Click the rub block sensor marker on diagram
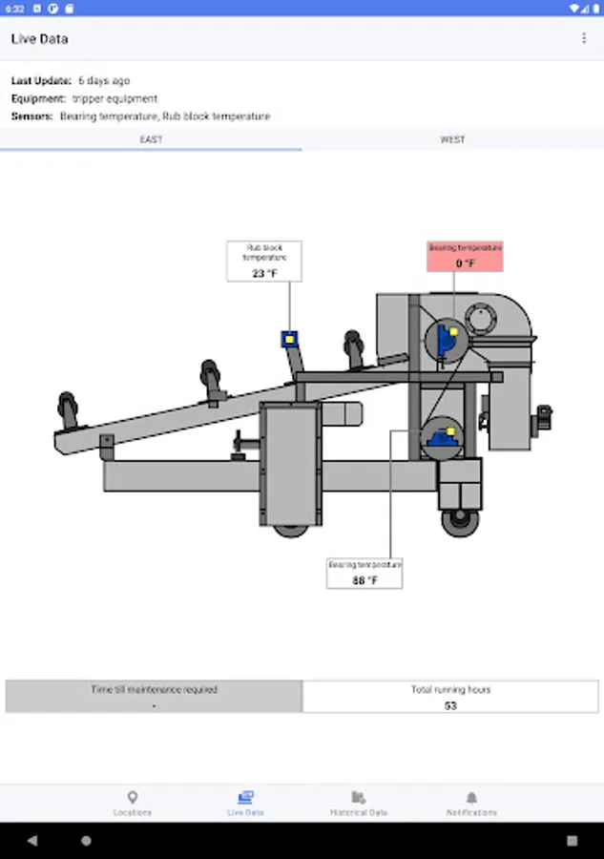This screenshot has height=859, width=604. (x=289, y=339)
